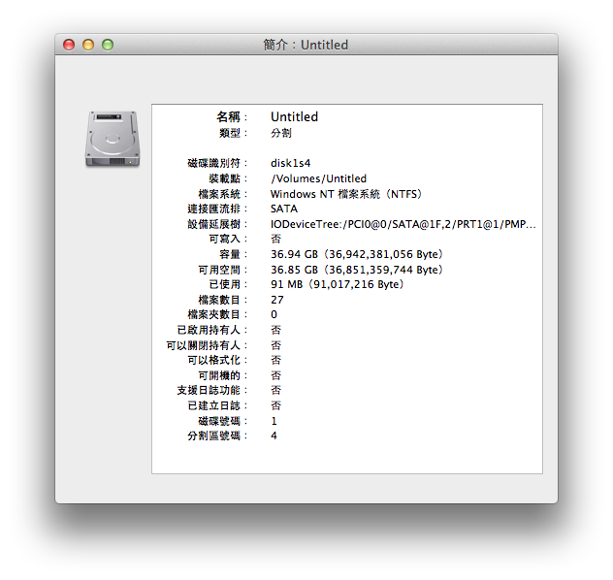Click the hard drive icon
The width and height of the screenshot is (613, 580).
[x=113, y=139]
